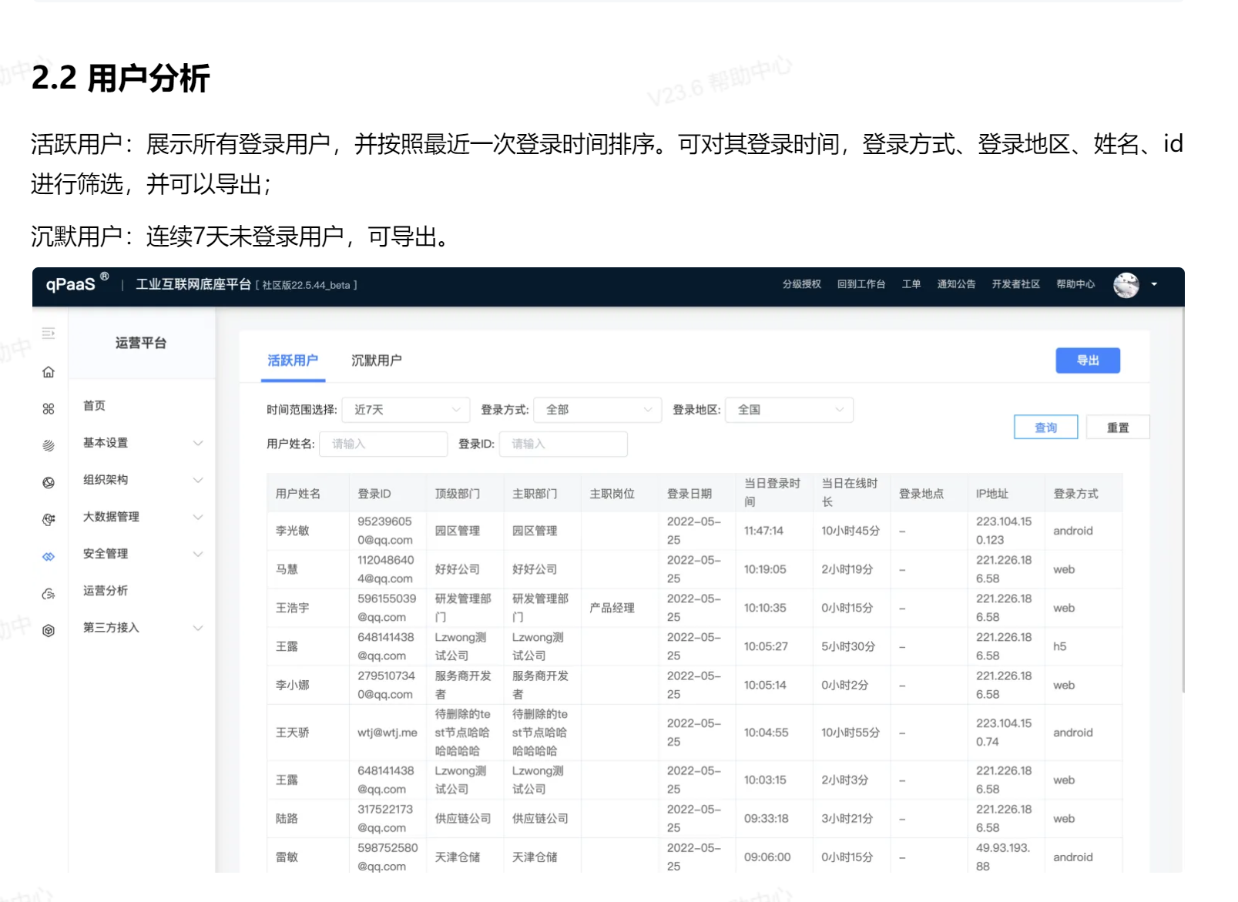Select the globe icon in left rail
1238x902 pixels.
tap(49, 483)
